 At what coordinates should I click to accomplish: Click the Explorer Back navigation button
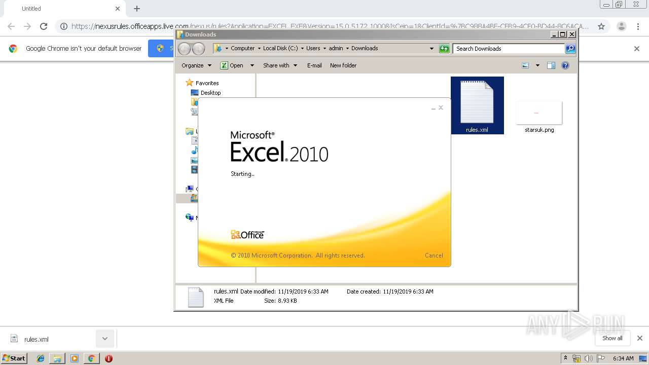pyautogui.click(x=184, y=49)
